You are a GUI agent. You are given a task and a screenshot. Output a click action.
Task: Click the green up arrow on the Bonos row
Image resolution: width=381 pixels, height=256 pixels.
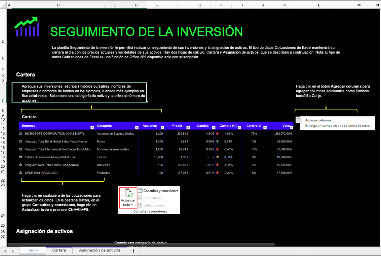click(217, 141)
